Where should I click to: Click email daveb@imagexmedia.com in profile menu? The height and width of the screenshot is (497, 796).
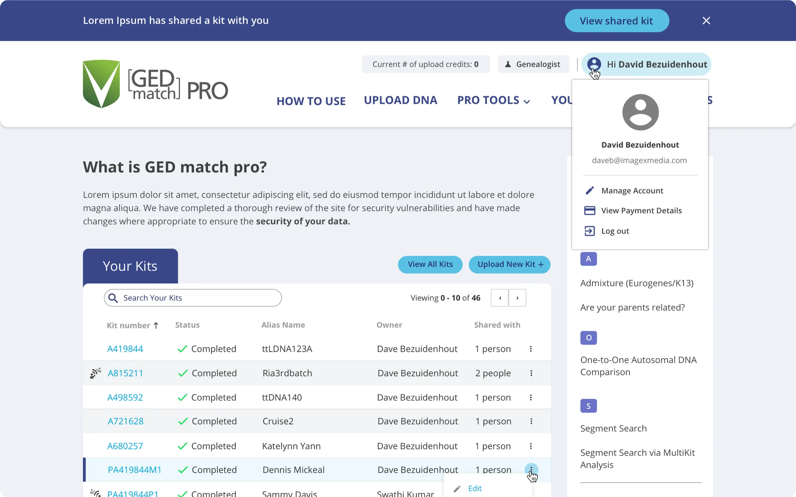point(640,160)
